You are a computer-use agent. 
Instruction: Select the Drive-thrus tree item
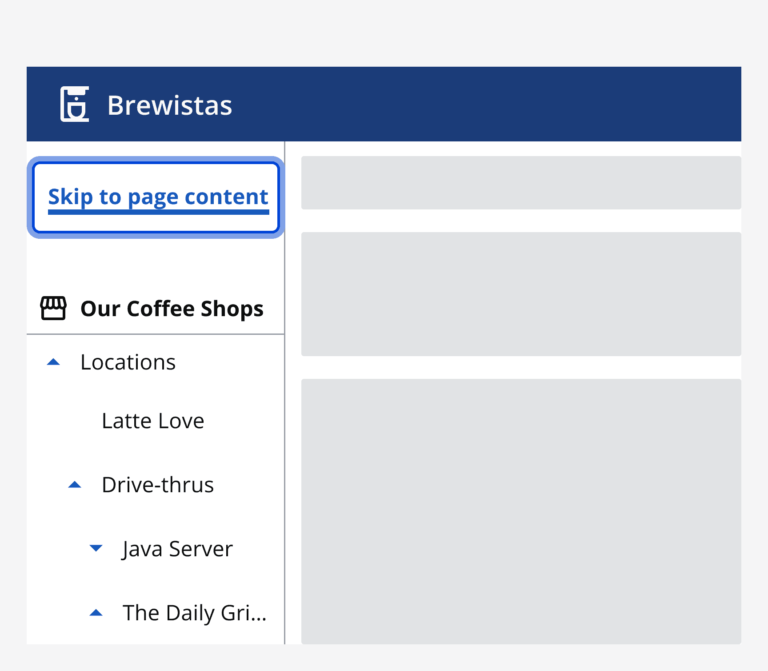click(158, 484)
